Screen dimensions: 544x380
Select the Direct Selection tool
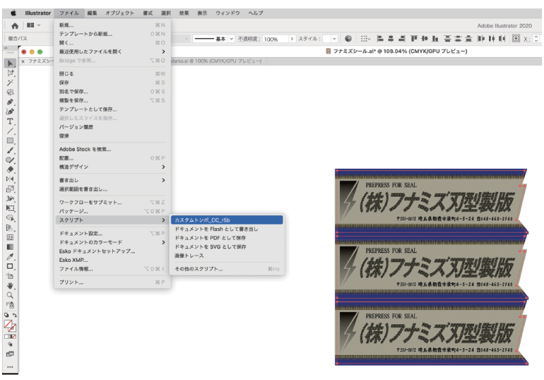10,73
